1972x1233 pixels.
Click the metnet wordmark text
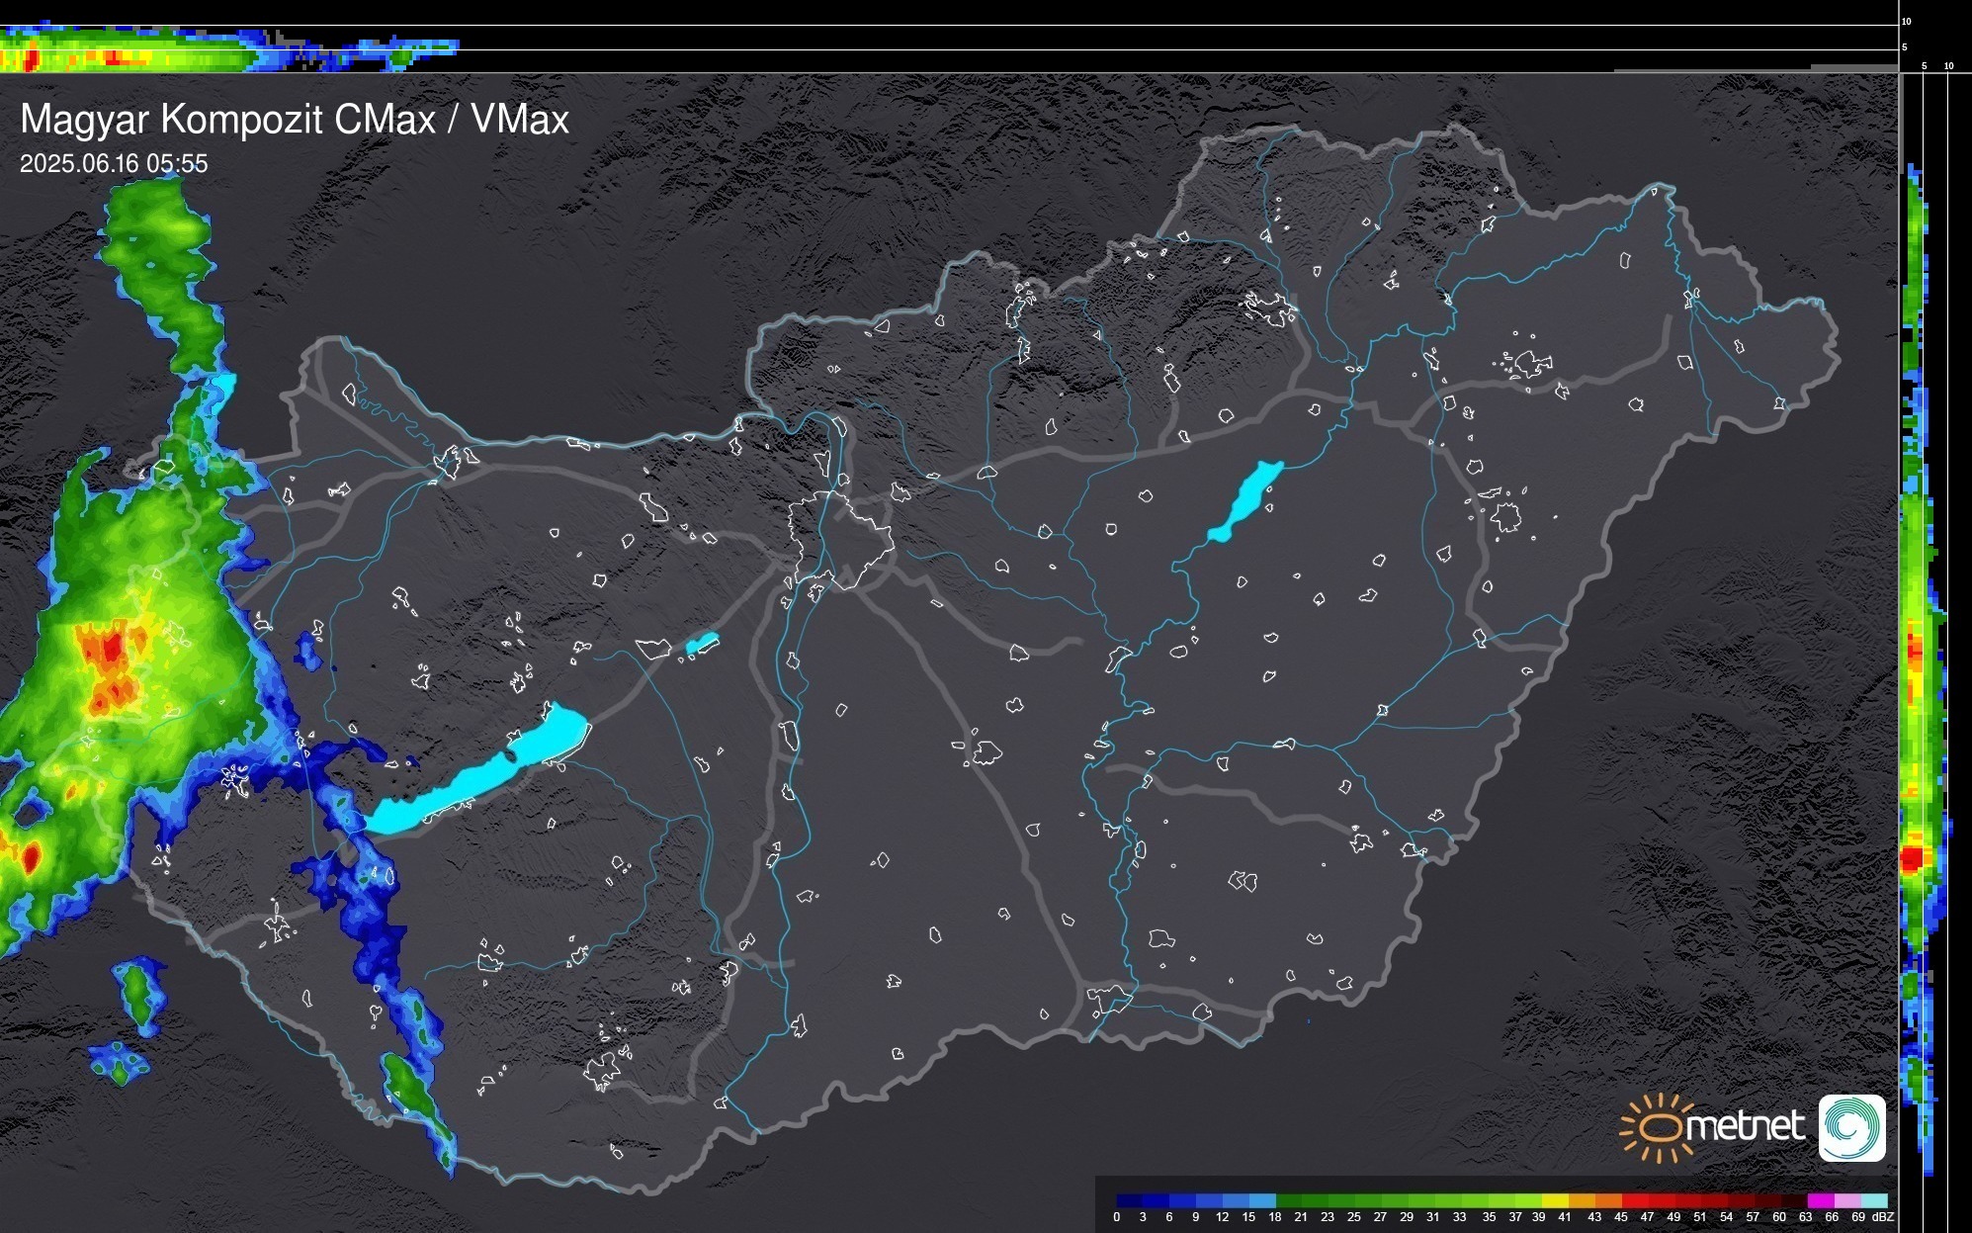tap(1745, 1126)
